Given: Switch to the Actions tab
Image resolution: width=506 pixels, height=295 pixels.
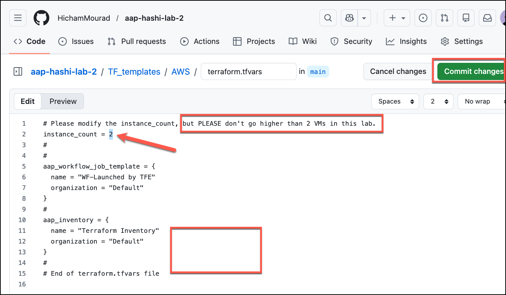Looking at the screenshot, I should 200,41.
